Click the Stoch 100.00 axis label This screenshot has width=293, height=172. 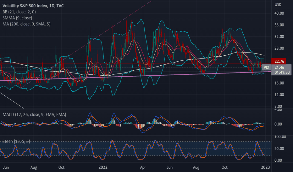[x=280, y=137]
